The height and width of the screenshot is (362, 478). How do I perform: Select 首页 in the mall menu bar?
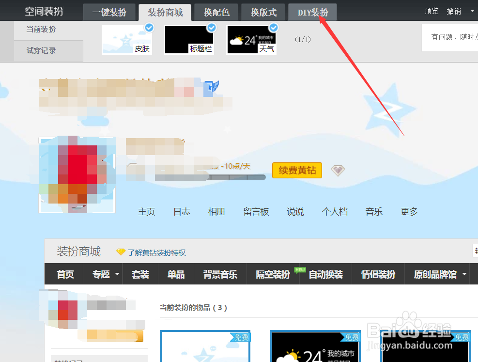[x=65, y=274]
